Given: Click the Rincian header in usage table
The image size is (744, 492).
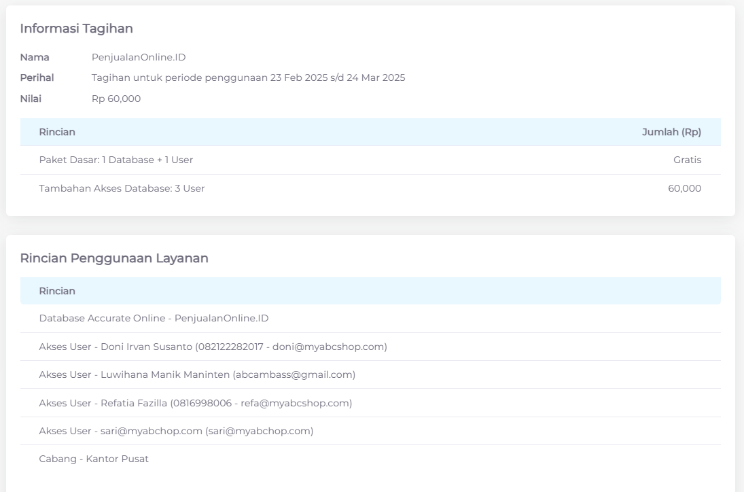Looking at the screenshot, I should [57, 291].
